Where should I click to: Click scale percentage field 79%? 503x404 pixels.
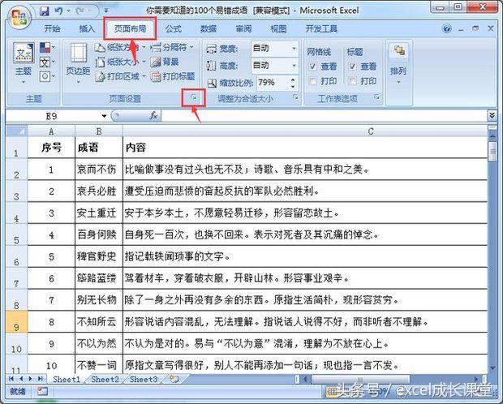coord(272,83)
